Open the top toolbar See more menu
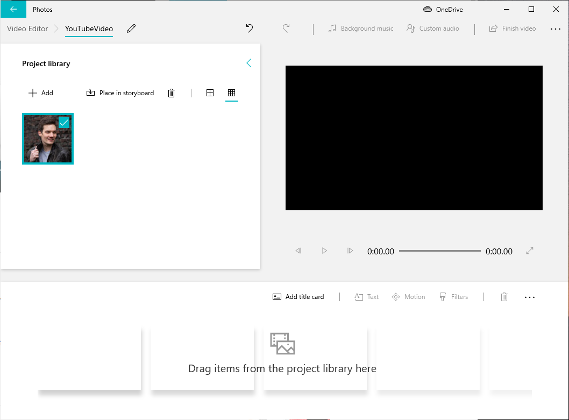 [x=556, y=29]
